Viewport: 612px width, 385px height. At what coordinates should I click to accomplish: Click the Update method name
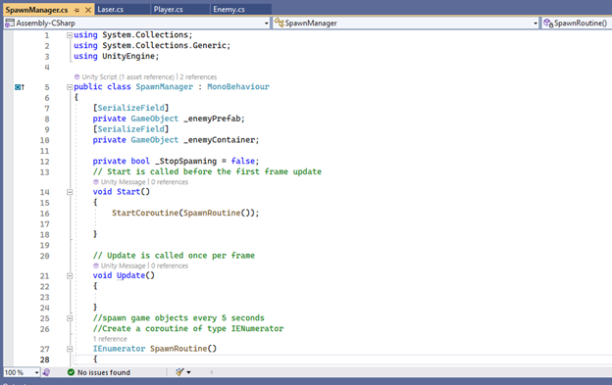[x=130, y=275]
